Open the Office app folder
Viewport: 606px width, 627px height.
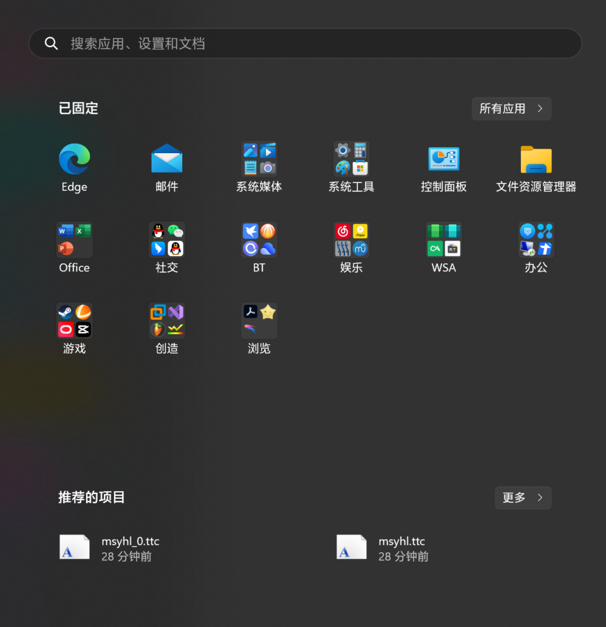[x=75, y=248]
